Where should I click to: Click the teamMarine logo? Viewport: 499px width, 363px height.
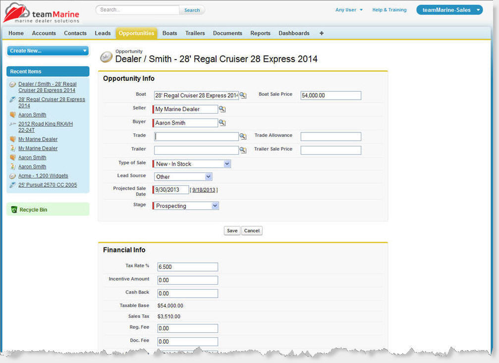click(41, 14)
